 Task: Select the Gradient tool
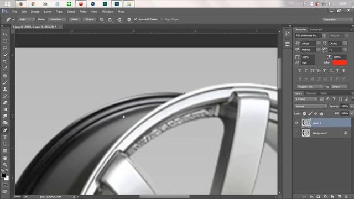(x=5, y=109)
